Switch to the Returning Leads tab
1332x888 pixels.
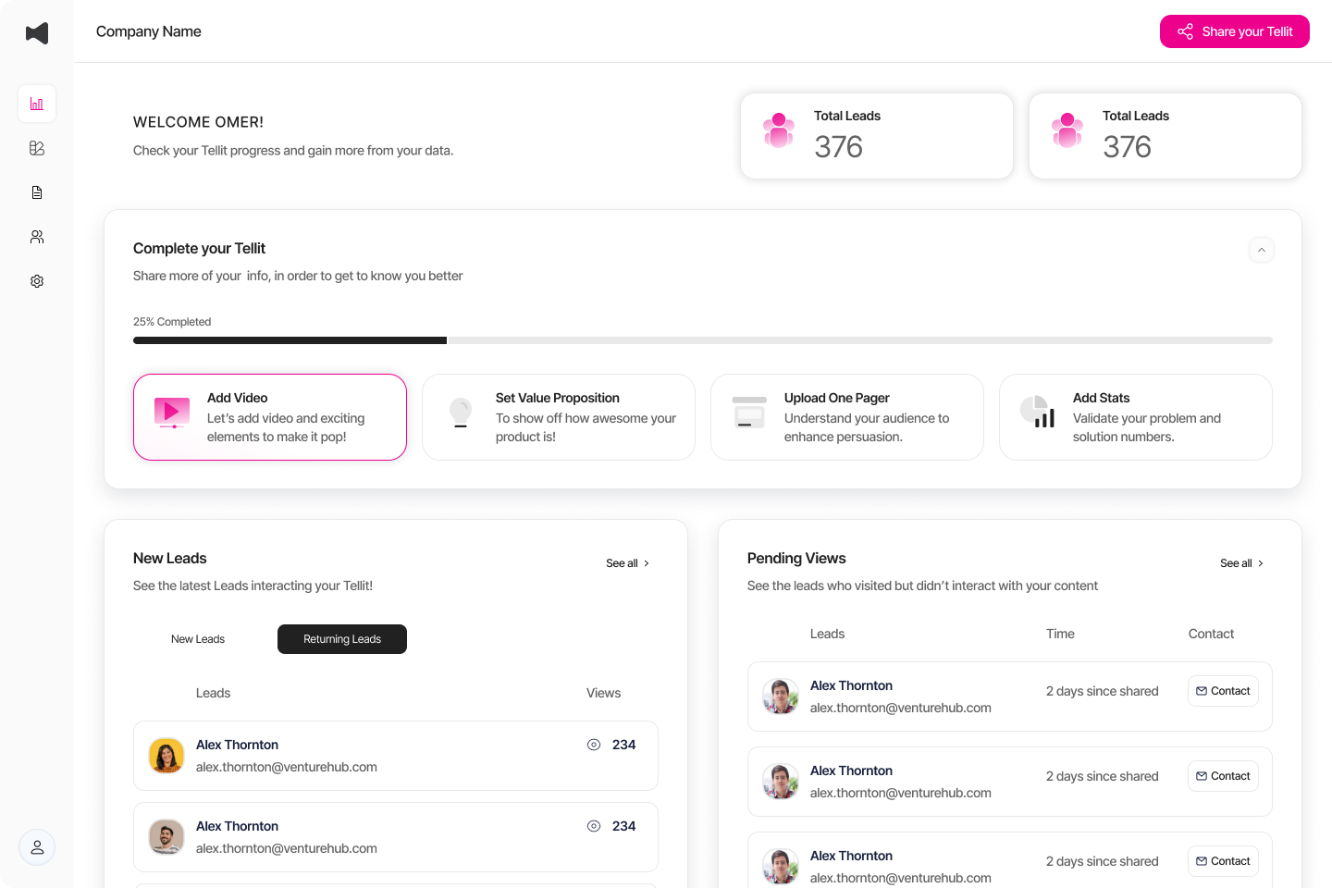[x=342, y=639]
